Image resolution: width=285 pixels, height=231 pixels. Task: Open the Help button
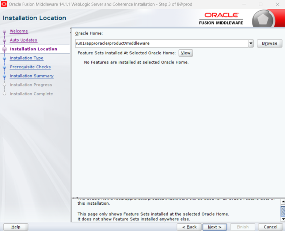(16, 227)
